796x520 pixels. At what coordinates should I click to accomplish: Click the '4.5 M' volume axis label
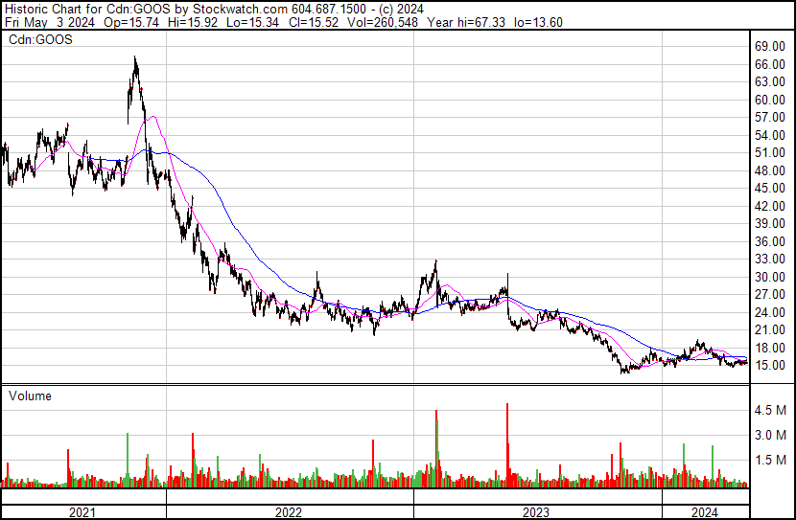point(770,410)
